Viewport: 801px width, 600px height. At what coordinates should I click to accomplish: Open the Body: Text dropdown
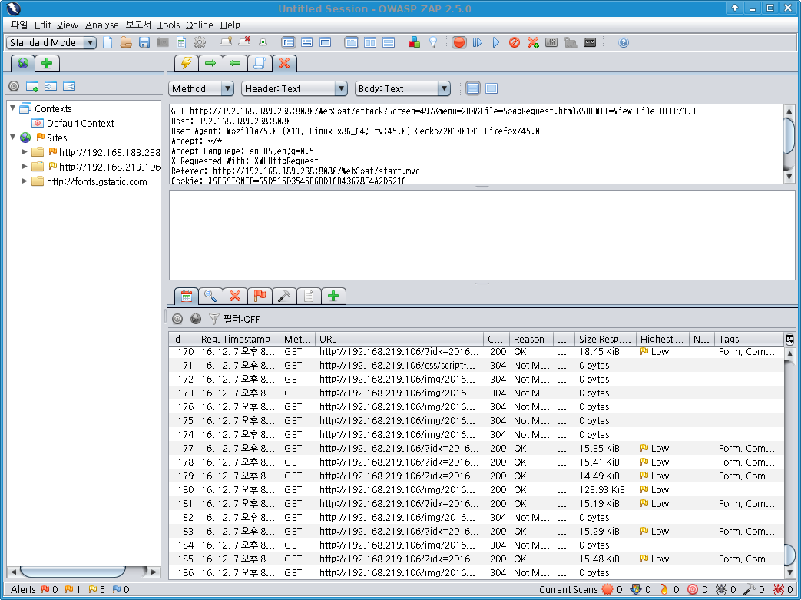click(402, 88)
